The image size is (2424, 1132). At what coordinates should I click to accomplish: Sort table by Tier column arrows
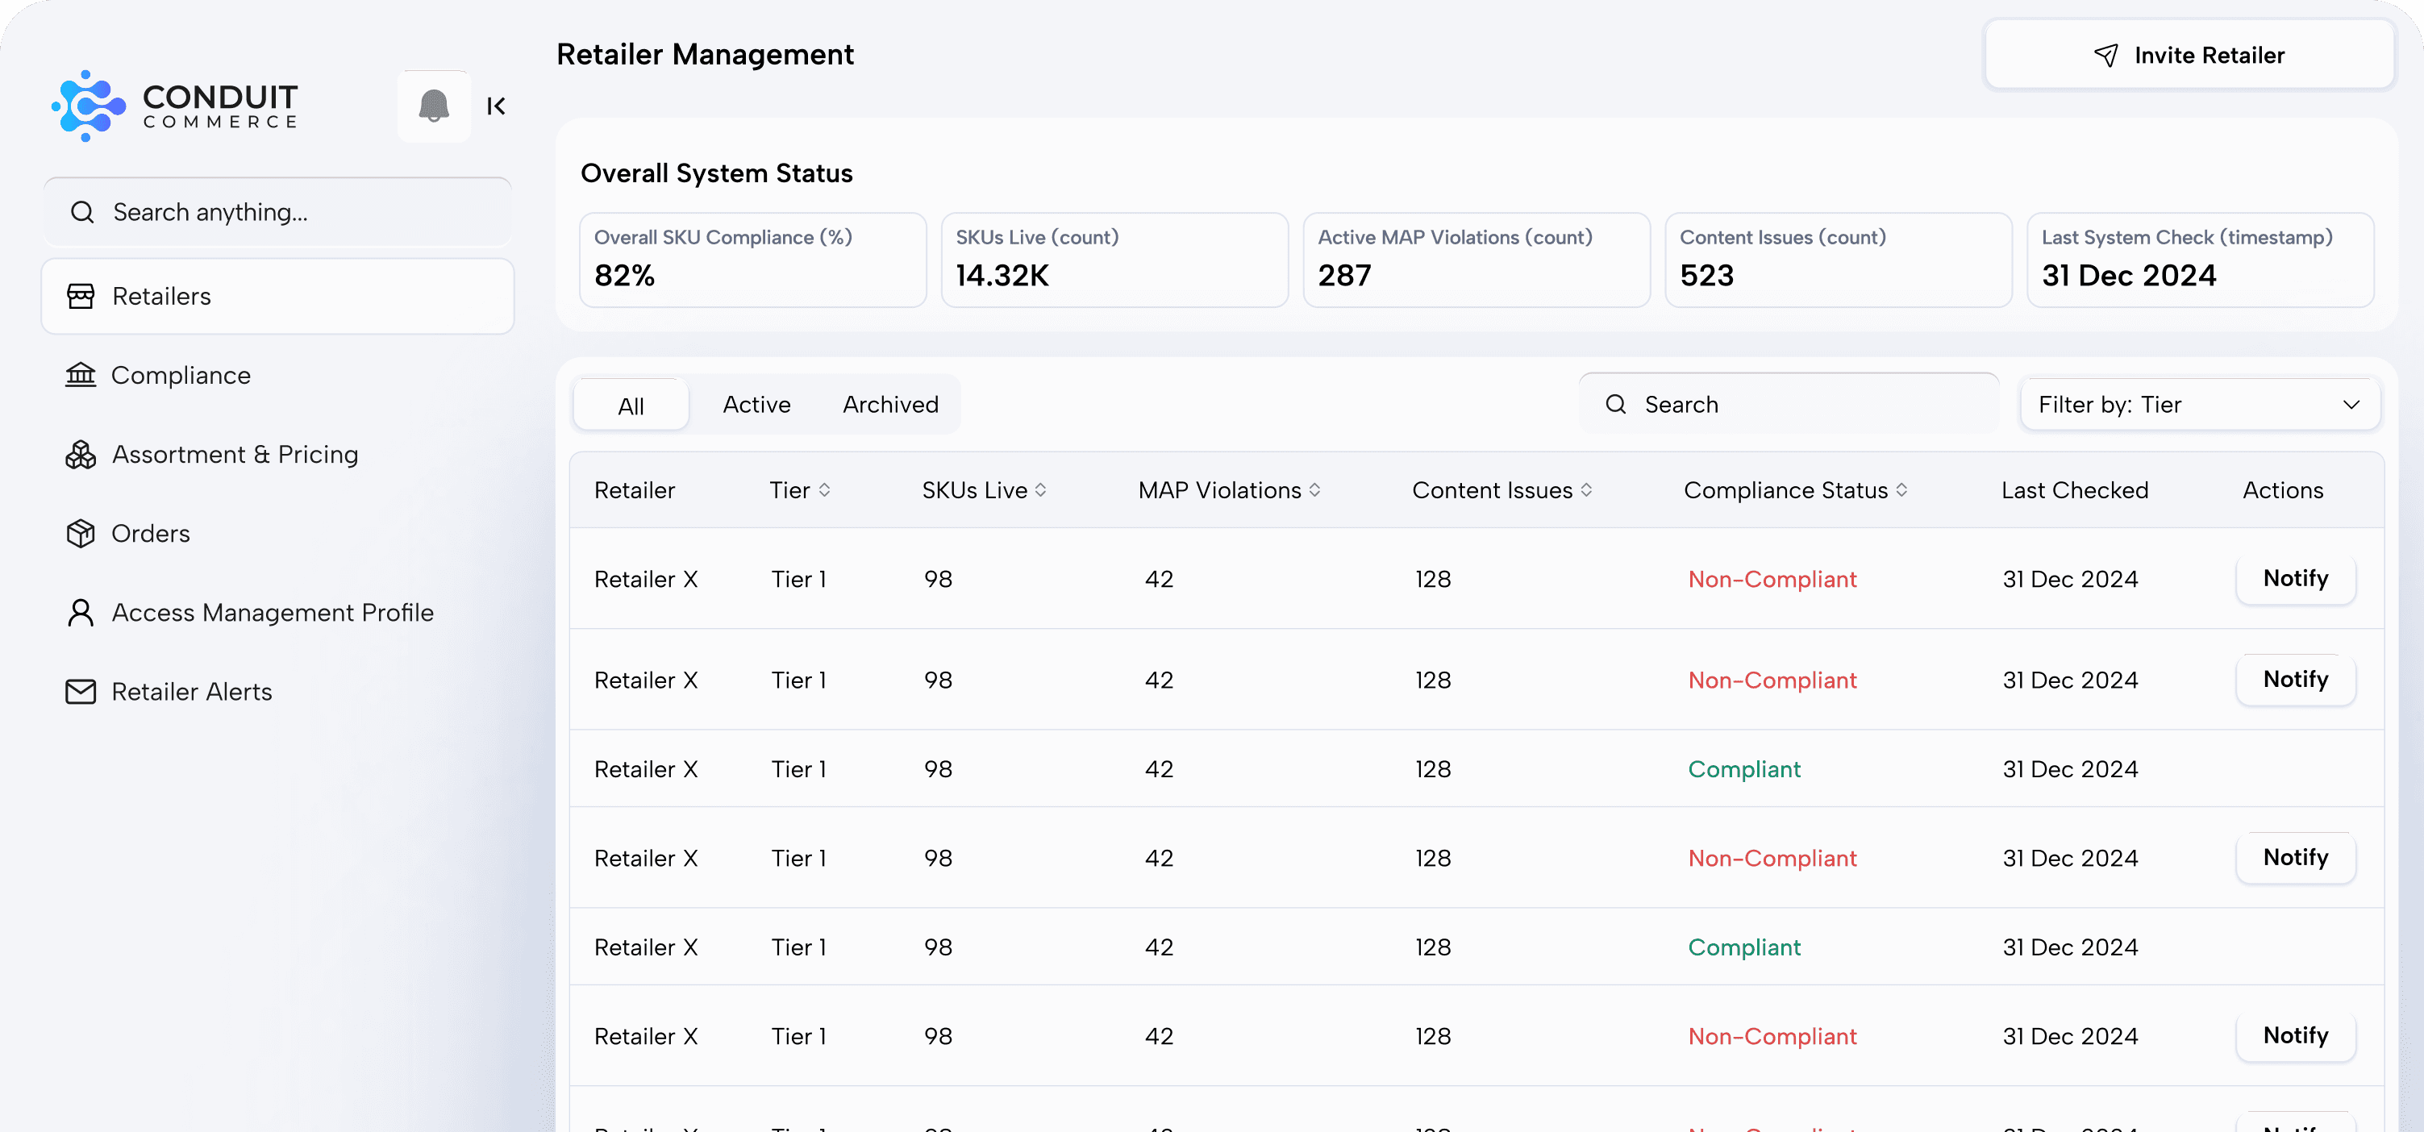coord(824,490)
